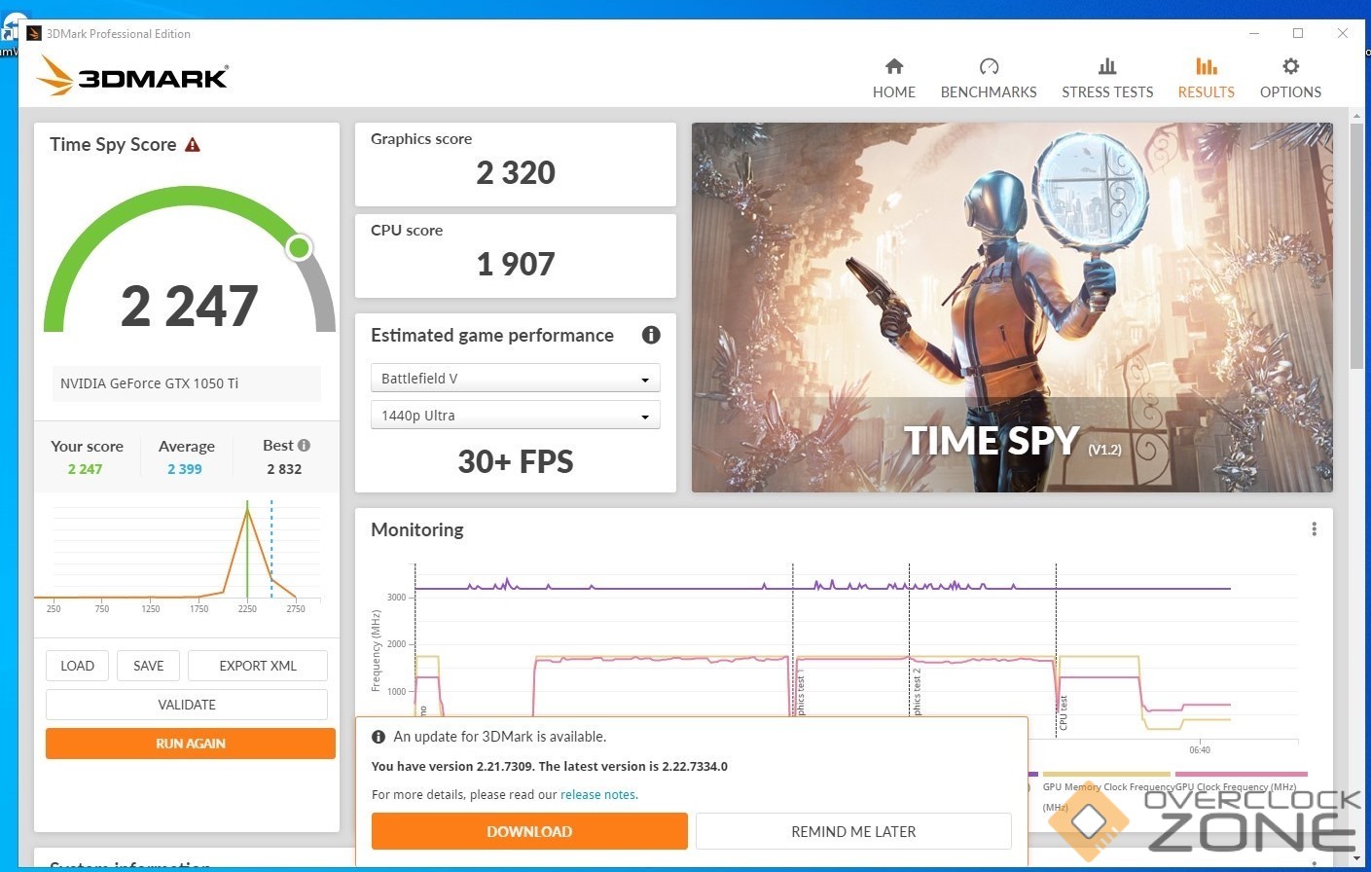This screenshot has height=872, width=1371.
Task: Choose REMIND ME LATER for the update
Action: point(853,831)
